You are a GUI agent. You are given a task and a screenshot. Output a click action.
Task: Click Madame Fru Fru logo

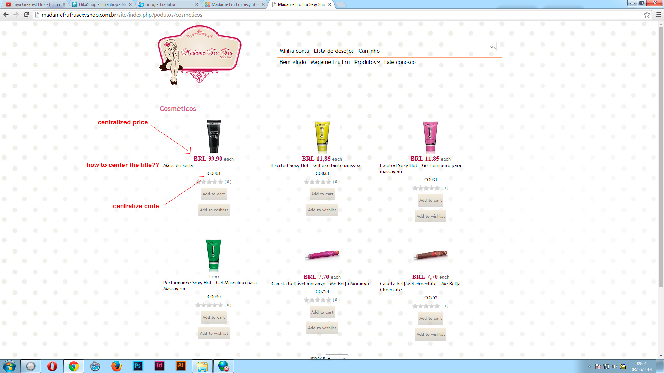tap(200, 54)
